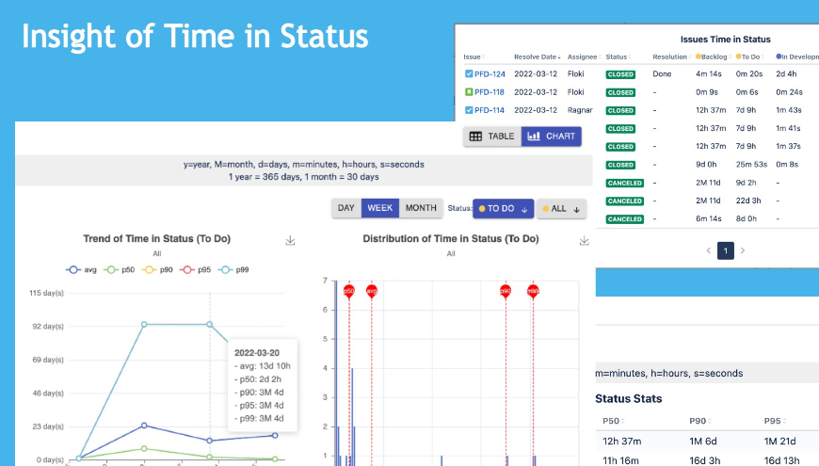Sort by Resolution column
819x466 pixels.
(x=672, y=56)
